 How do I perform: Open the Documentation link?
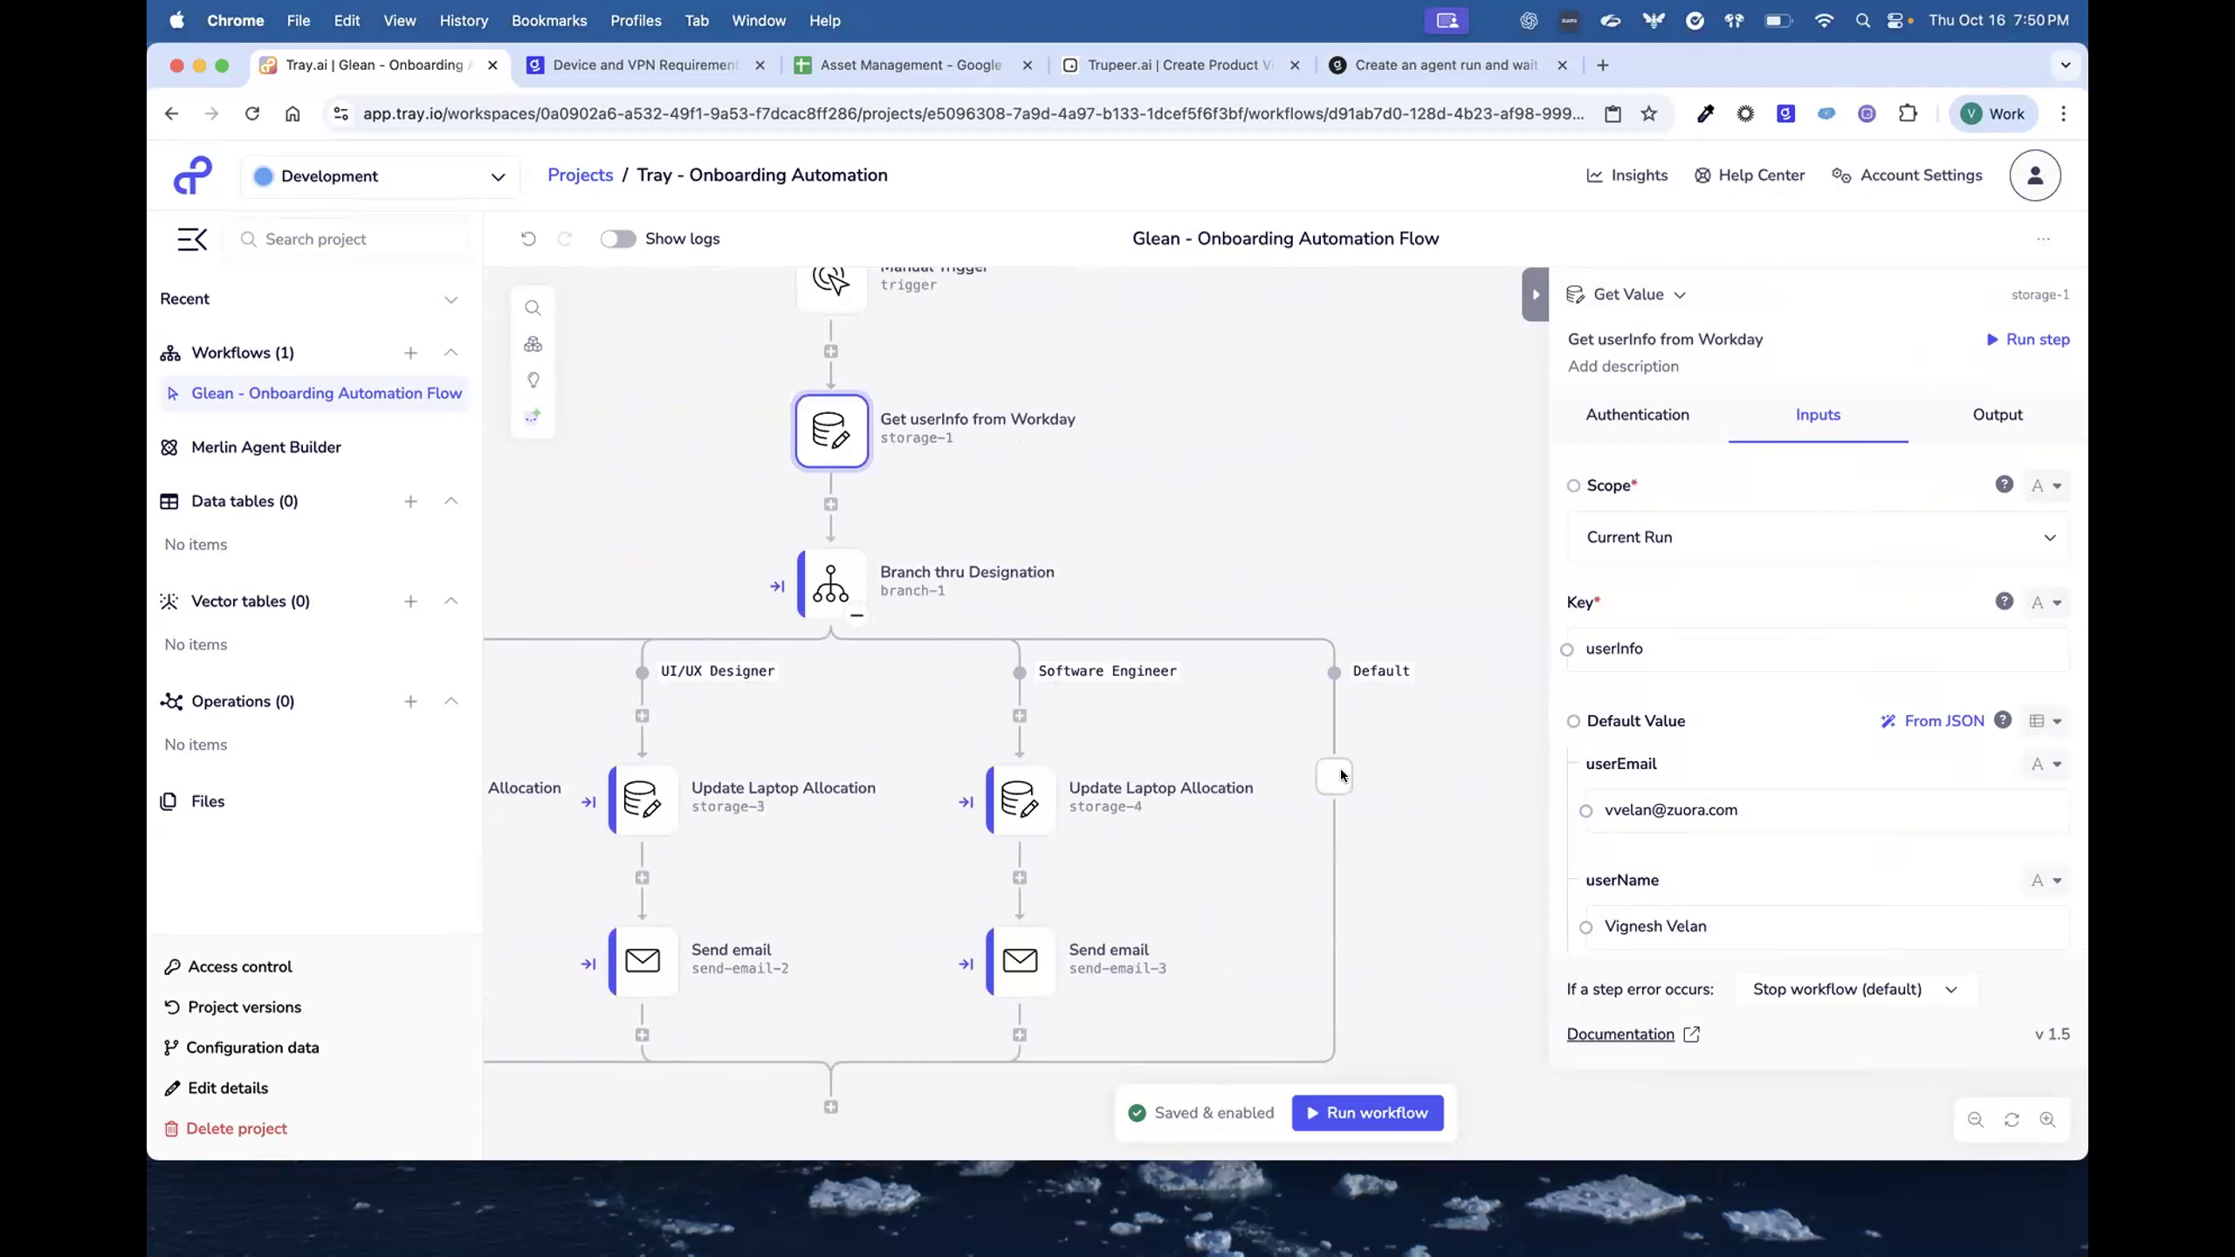tap(1621, 1034)
